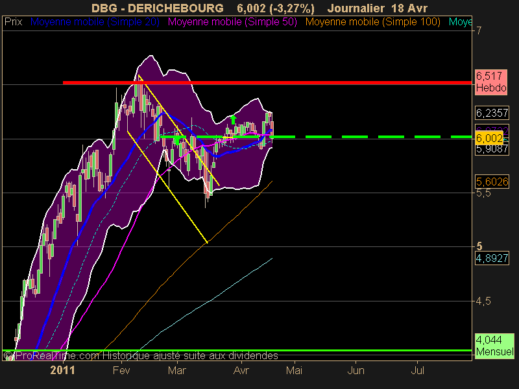Click the "Jun" month label on time axis

(356, 370)
